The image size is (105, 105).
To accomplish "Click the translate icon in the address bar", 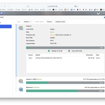I will (75, 6).
